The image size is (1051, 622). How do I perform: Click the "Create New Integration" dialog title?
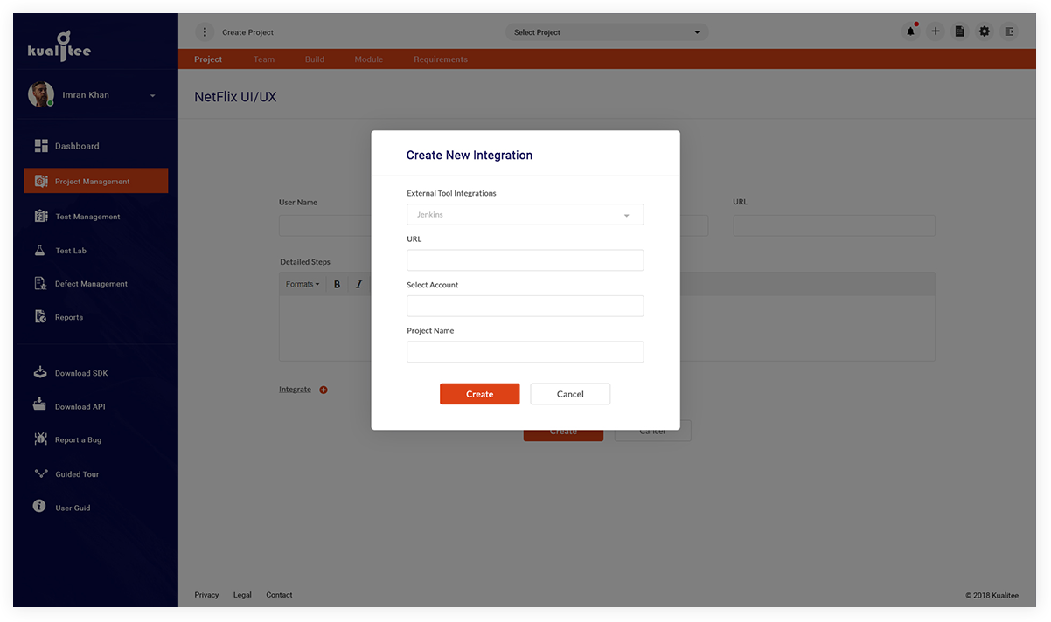point(470,155)
